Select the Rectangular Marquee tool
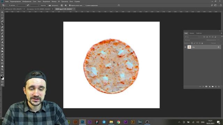This screenshot has width=223, height=125. [x=2, y=15]
